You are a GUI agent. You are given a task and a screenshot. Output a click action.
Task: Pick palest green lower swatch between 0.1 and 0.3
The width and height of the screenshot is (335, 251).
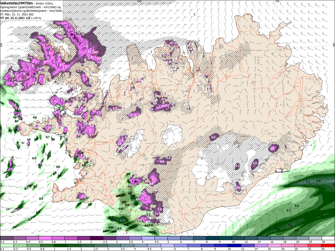(7, 246)
